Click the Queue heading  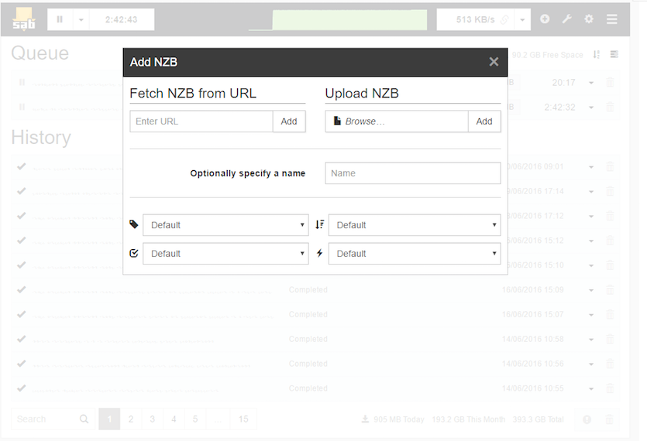40,53
